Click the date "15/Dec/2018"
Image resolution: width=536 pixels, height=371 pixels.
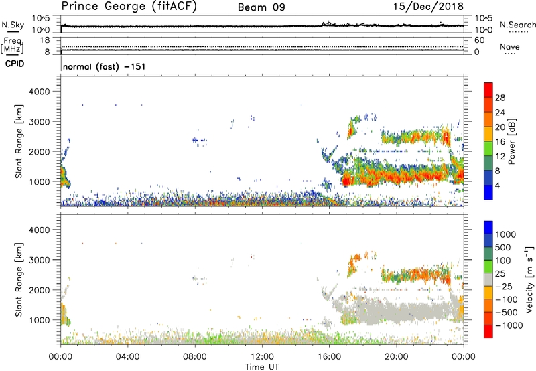click(x=428, y=7)
